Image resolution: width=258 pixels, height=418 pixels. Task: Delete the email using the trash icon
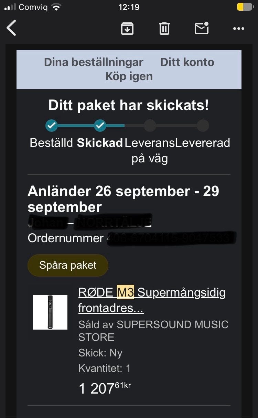tap(164, 28)
